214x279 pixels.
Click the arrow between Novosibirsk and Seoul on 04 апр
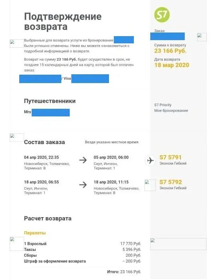(83, 160)
